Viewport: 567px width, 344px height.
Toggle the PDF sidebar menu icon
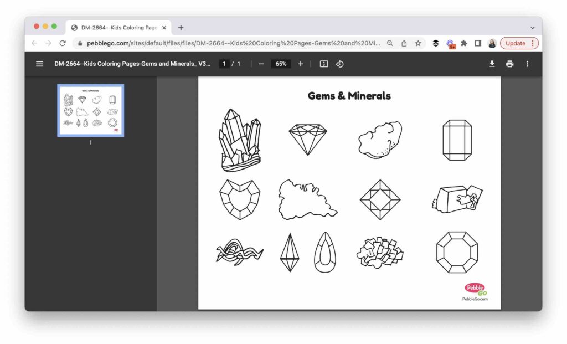39,64
